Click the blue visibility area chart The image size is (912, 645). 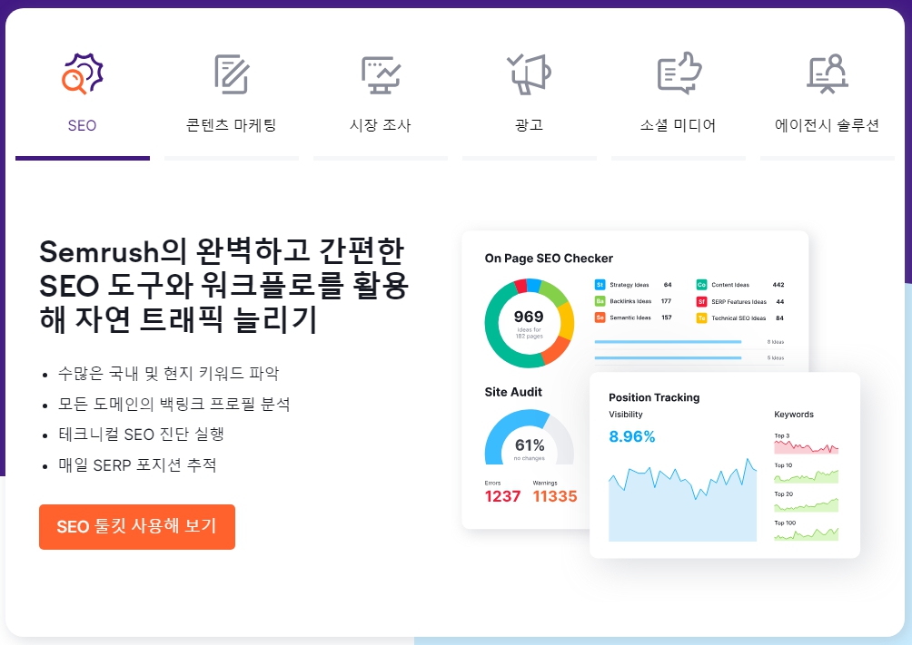tap(683, 501)
